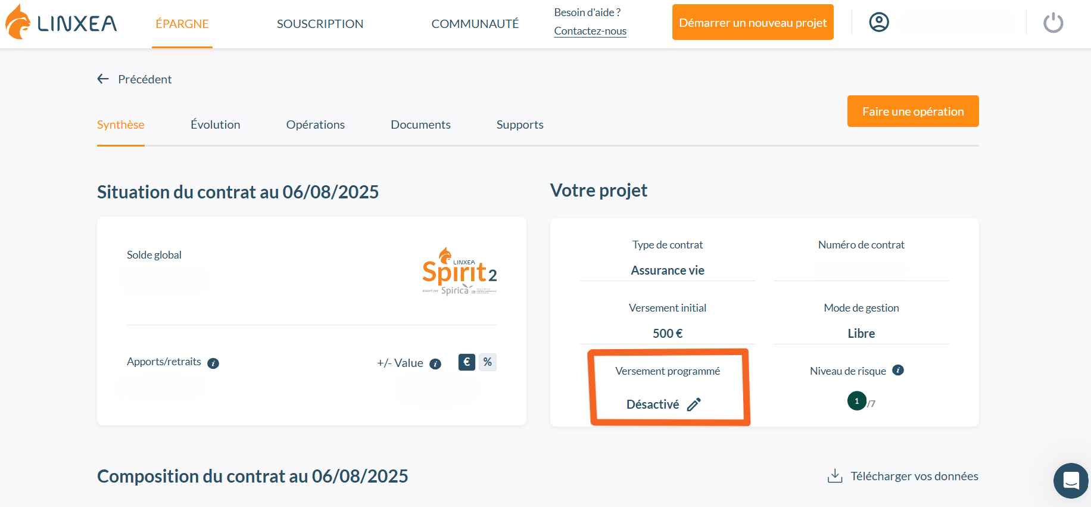Click the Spirit 2 contract logo
Viewport: 1091px width, 507px height.
point(459,271)
